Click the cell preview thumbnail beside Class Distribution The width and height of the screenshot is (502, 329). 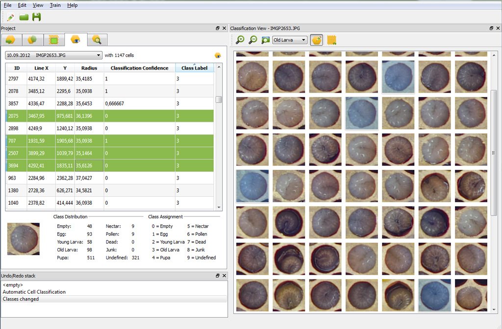point(24,239)
